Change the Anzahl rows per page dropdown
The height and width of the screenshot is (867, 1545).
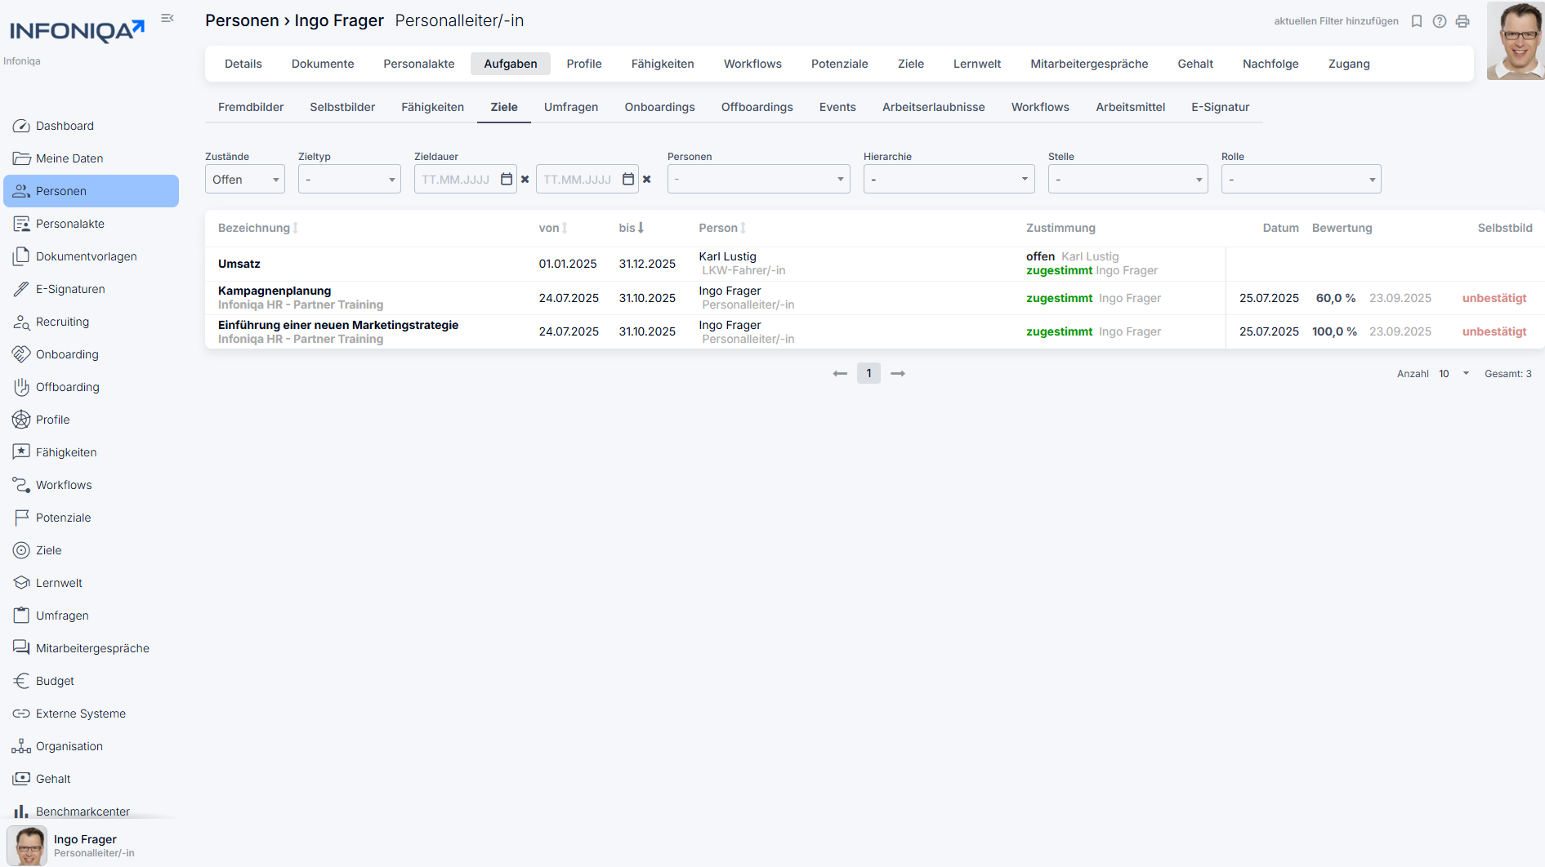coord(1453,373)
